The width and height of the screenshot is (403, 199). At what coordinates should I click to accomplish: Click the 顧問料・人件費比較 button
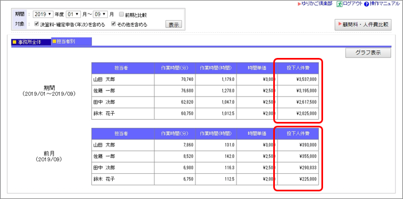363,25
